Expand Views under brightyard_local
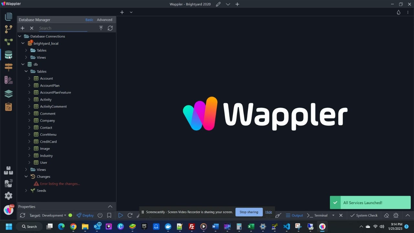 [26, 58]
